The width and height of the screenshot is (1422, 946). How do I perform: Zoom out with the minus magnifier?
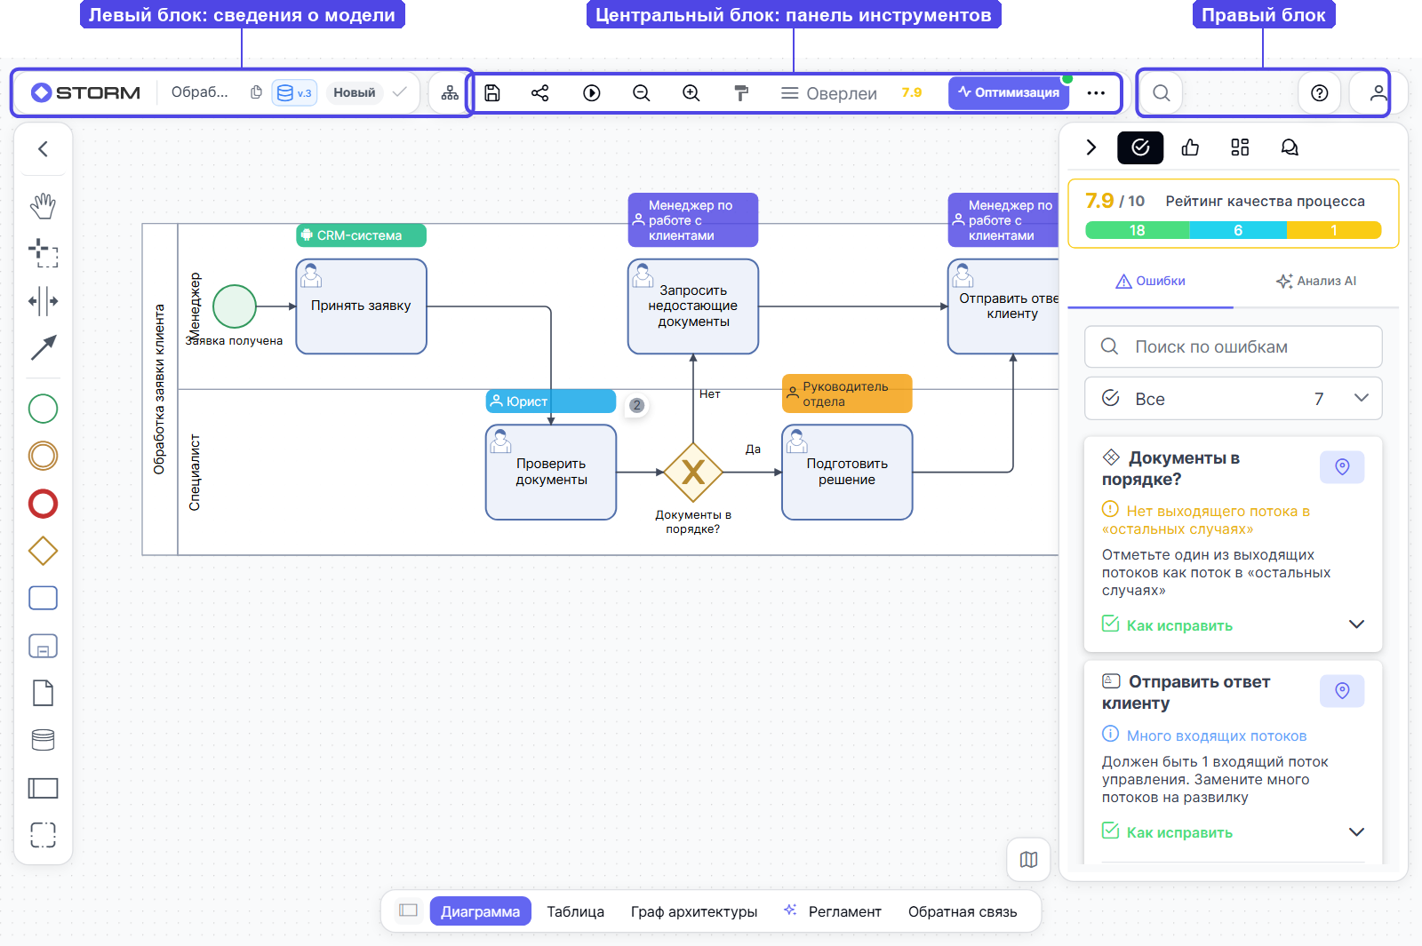pyautogui.click(x=642, y=93)
